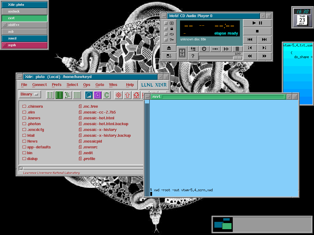Image resolution: width=314 pixels, height=235 pixels.
Task: Select asclock in the icon manager
Action: [25, 11]
